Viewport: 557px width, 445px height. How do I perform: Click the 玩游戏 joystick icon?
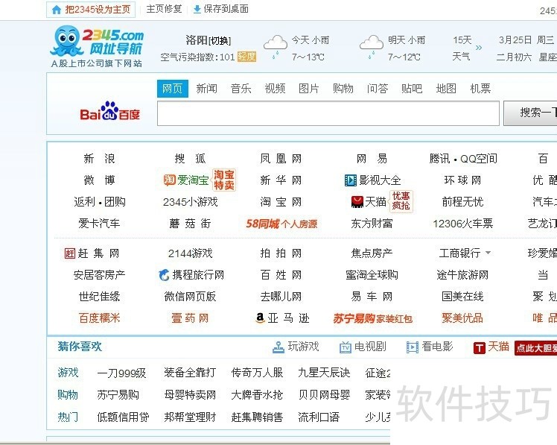click(x=278, y=347)
